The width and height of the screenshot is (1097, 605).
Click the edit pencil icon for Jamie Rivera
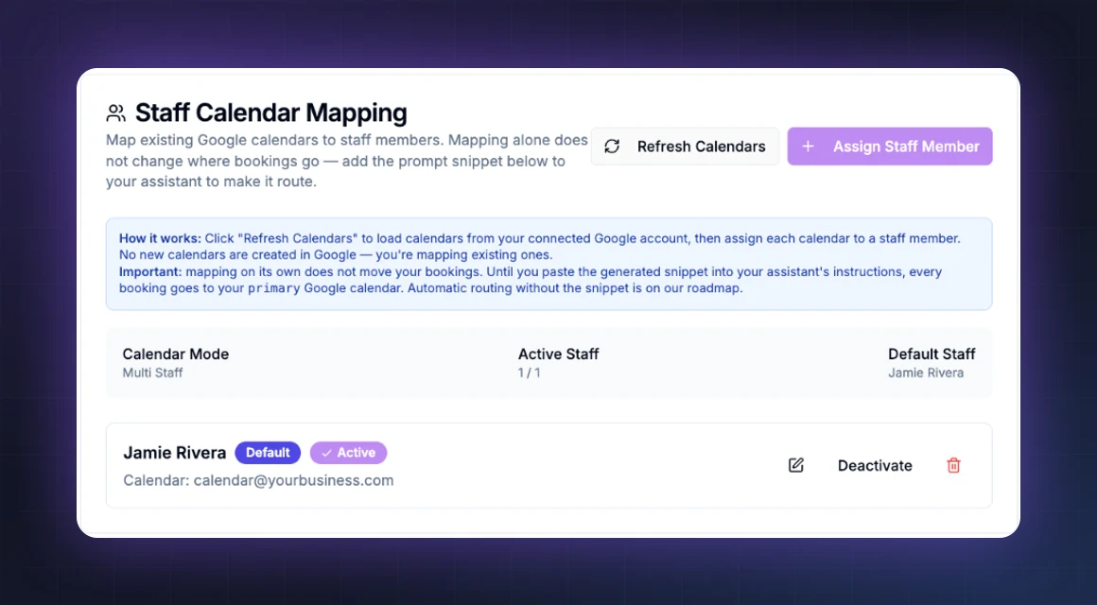(795, 465)
